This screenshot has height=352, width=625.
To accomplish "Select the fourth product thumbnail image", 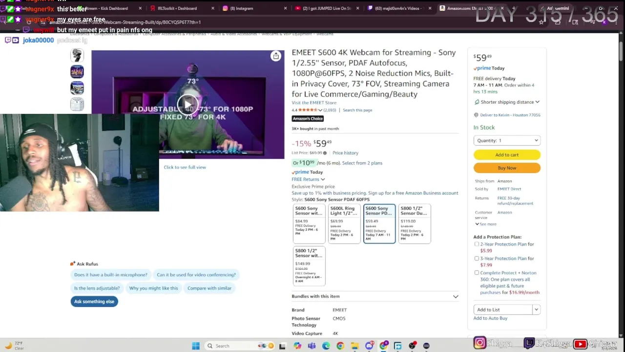I will click(x=77, y=104).
